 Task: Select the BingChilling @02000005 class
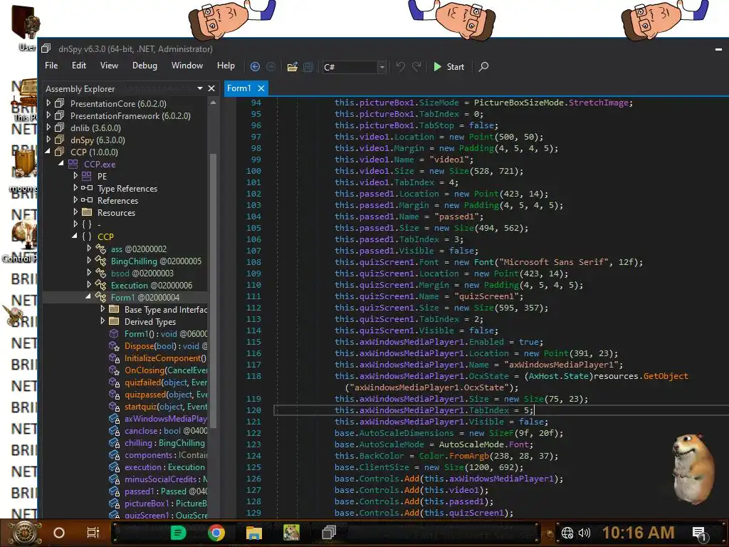pyautogui.click(x=156, y=261)
